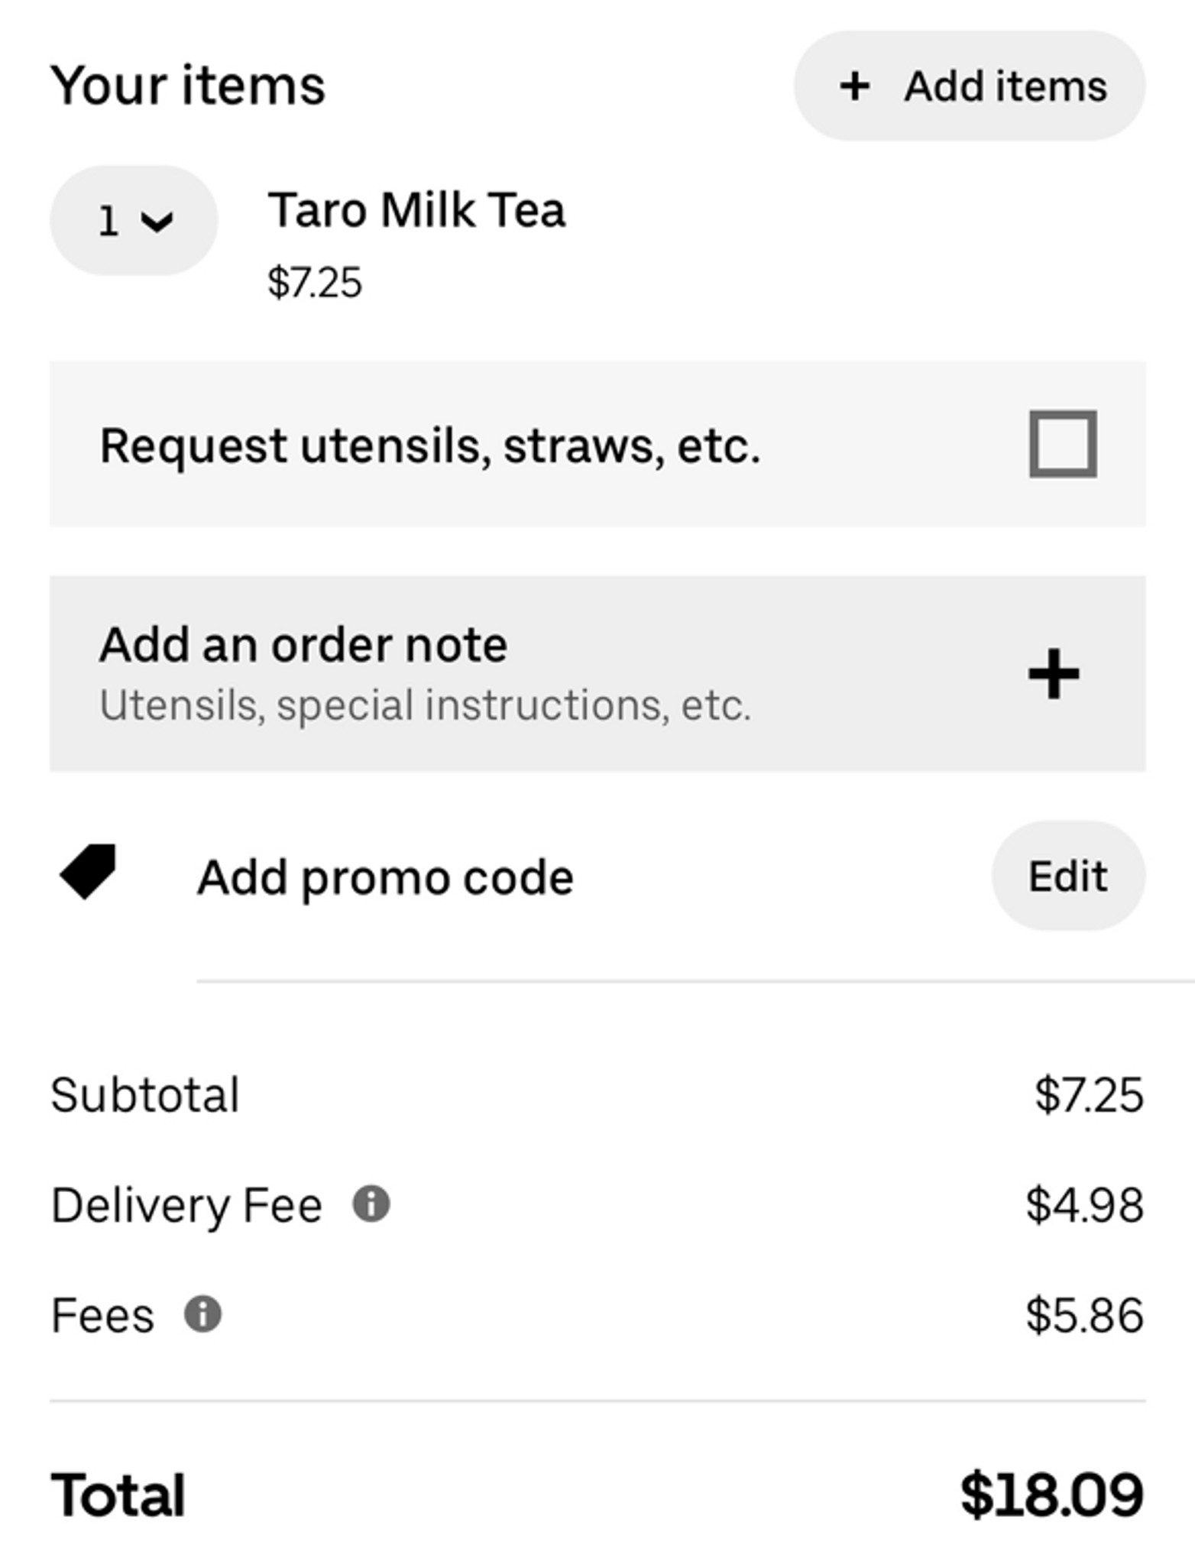Click the promo code tag icon
1195x1565 pixels.
click(89, 871)
